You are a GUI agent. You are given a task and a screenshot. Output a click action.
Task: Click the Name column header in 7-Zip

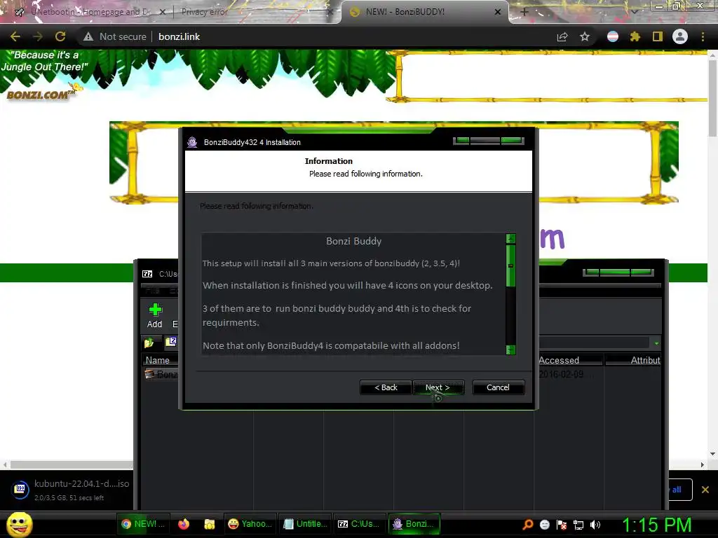pos(158,361)
